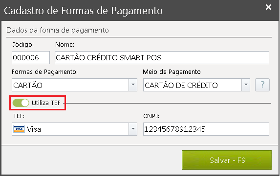Disable the Utiliza TEF toggle
The width and height of the screenshot is (280, 176).
tap(21, 103)
